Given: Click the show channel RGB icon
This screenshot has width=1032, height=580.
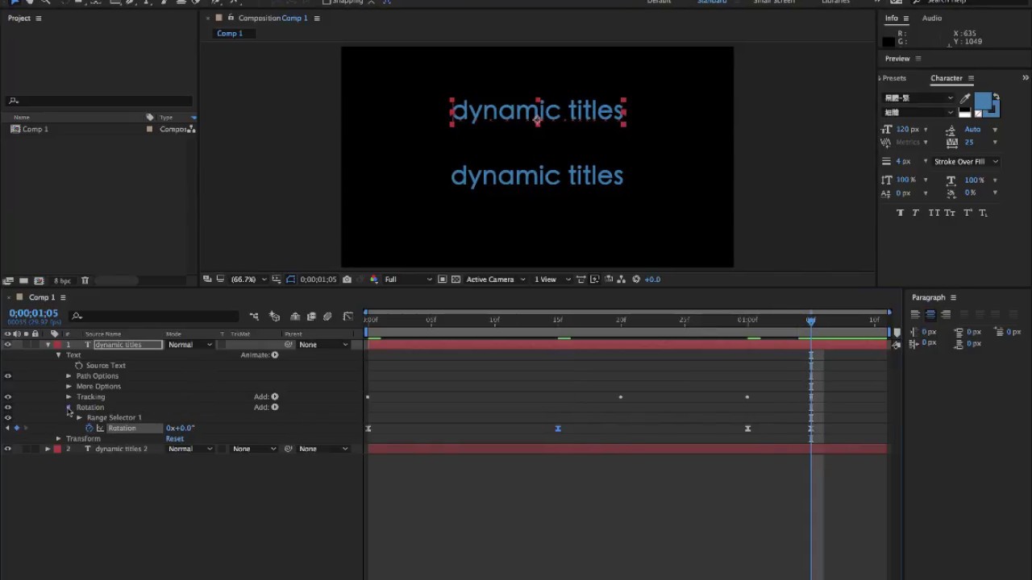Looking at the screenshot, I should (x=374, y=280).
